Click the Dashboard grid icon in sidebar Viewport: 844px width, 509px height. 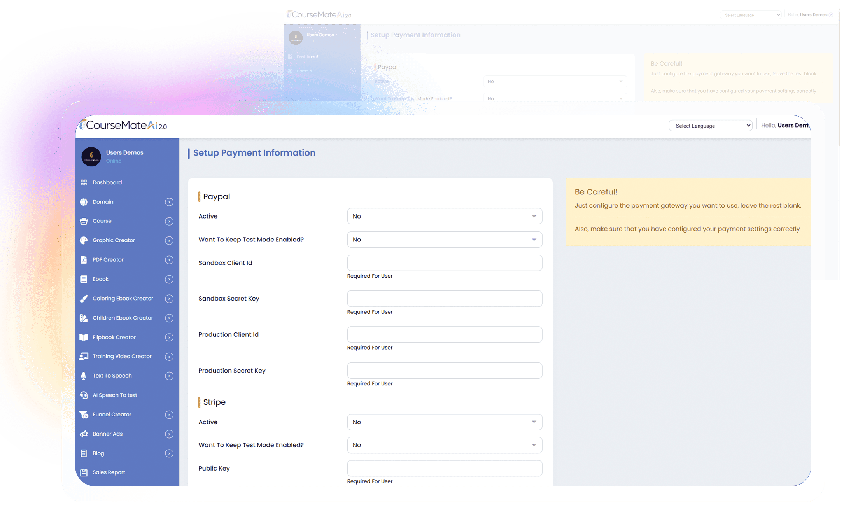84,182
